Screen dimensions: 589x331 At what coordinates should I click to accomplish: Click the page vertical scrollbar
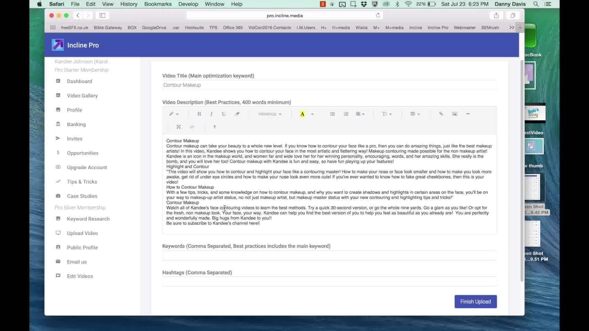pos(522,171)
